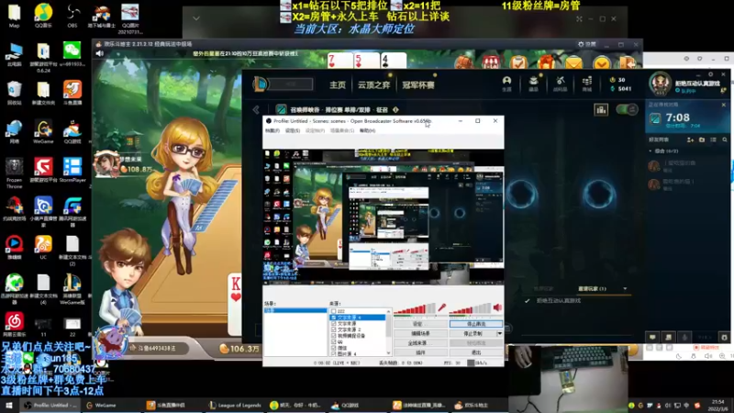Switch to League of Legends taskbar item
This screenshot has width=734, height=413.
point(236,406)
